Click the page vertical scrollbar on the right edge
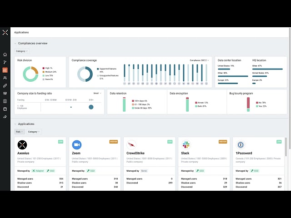This screenshot has height=218, width=291. [x=290, y=89]
